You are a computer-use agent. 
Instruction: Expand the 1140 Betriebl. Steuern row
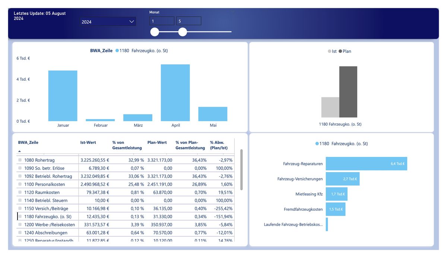point(20,200)
